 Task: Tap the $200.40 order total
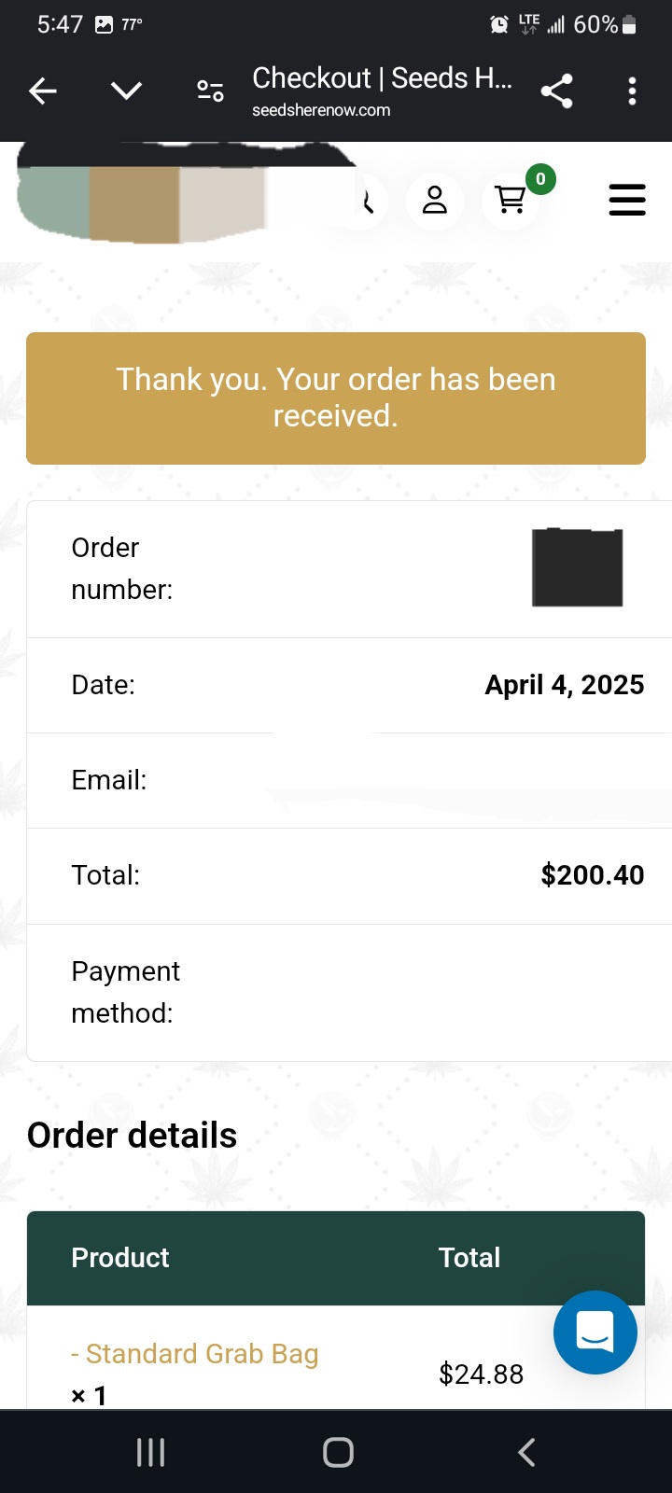[592, 875]
